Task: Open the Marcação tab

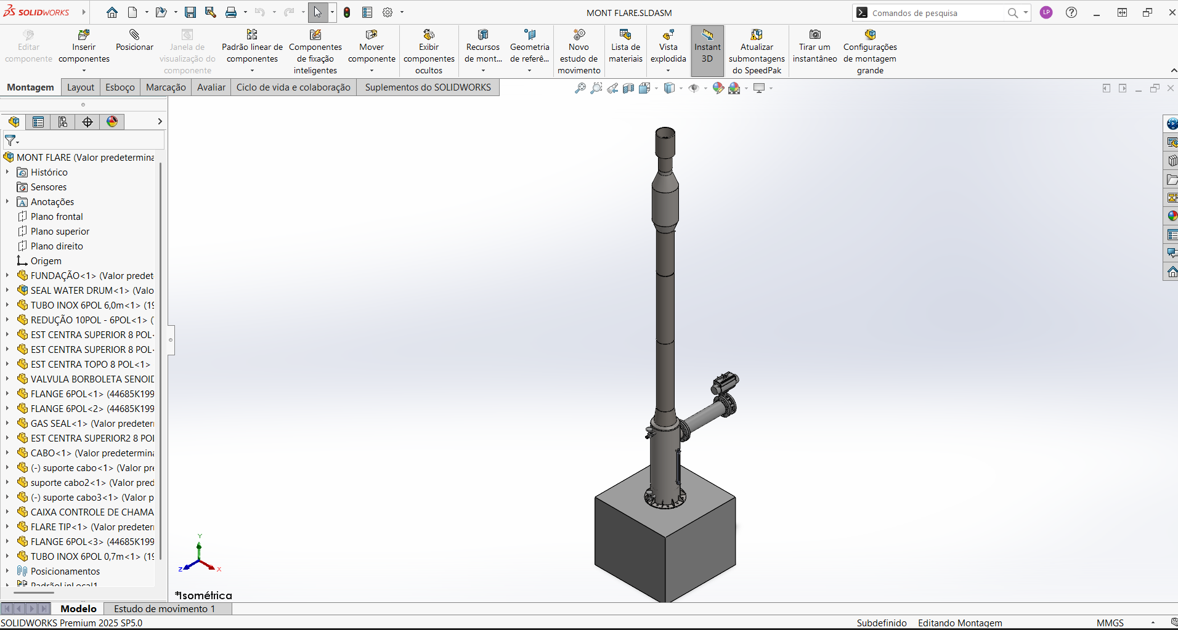Action: [x=166, y=87]
